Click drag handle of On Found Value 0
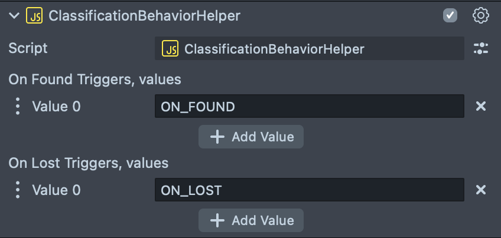501x238 pixels. 18,107
